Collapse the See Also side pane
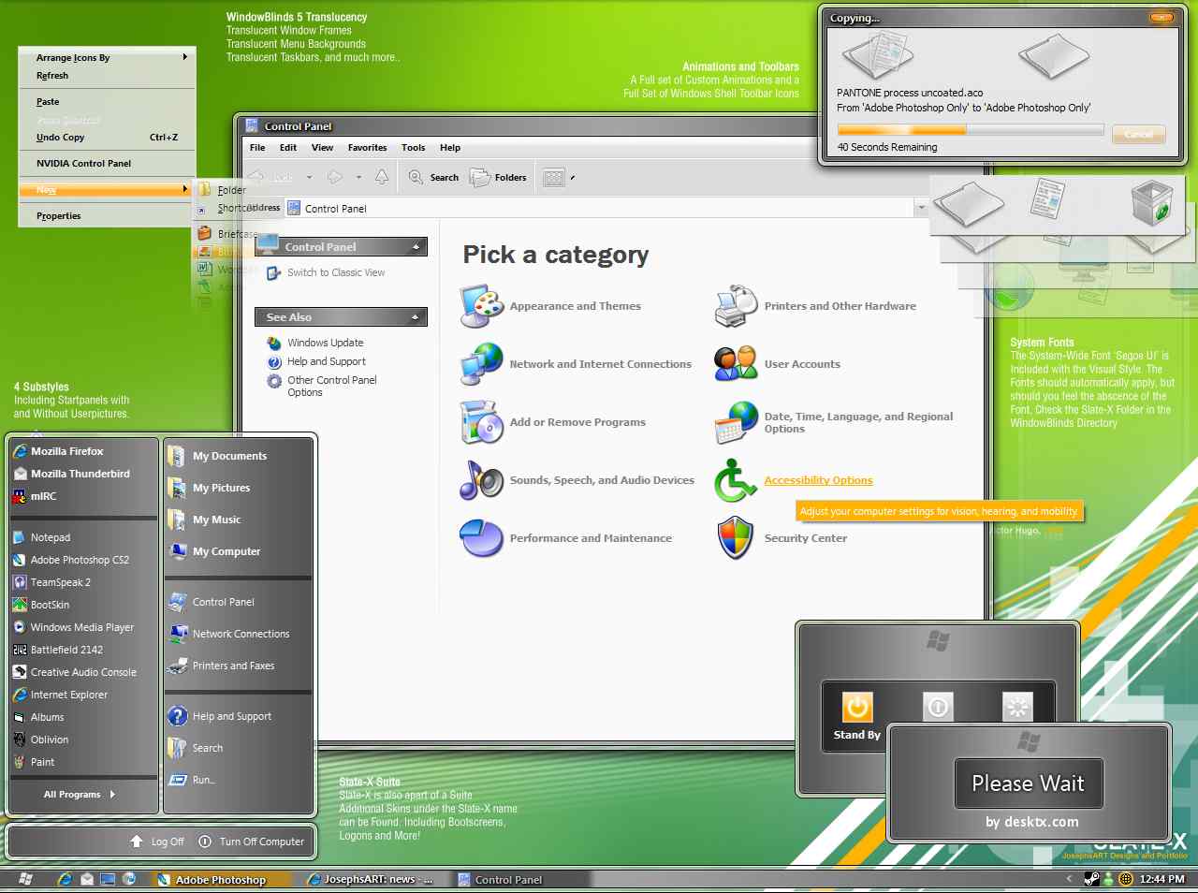This screenshot has height=893, width=1198. [x=416, y=317]
